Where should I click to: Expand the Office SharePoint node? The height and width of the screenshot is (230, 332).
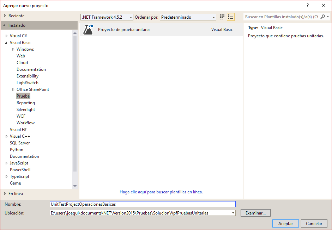13,89
